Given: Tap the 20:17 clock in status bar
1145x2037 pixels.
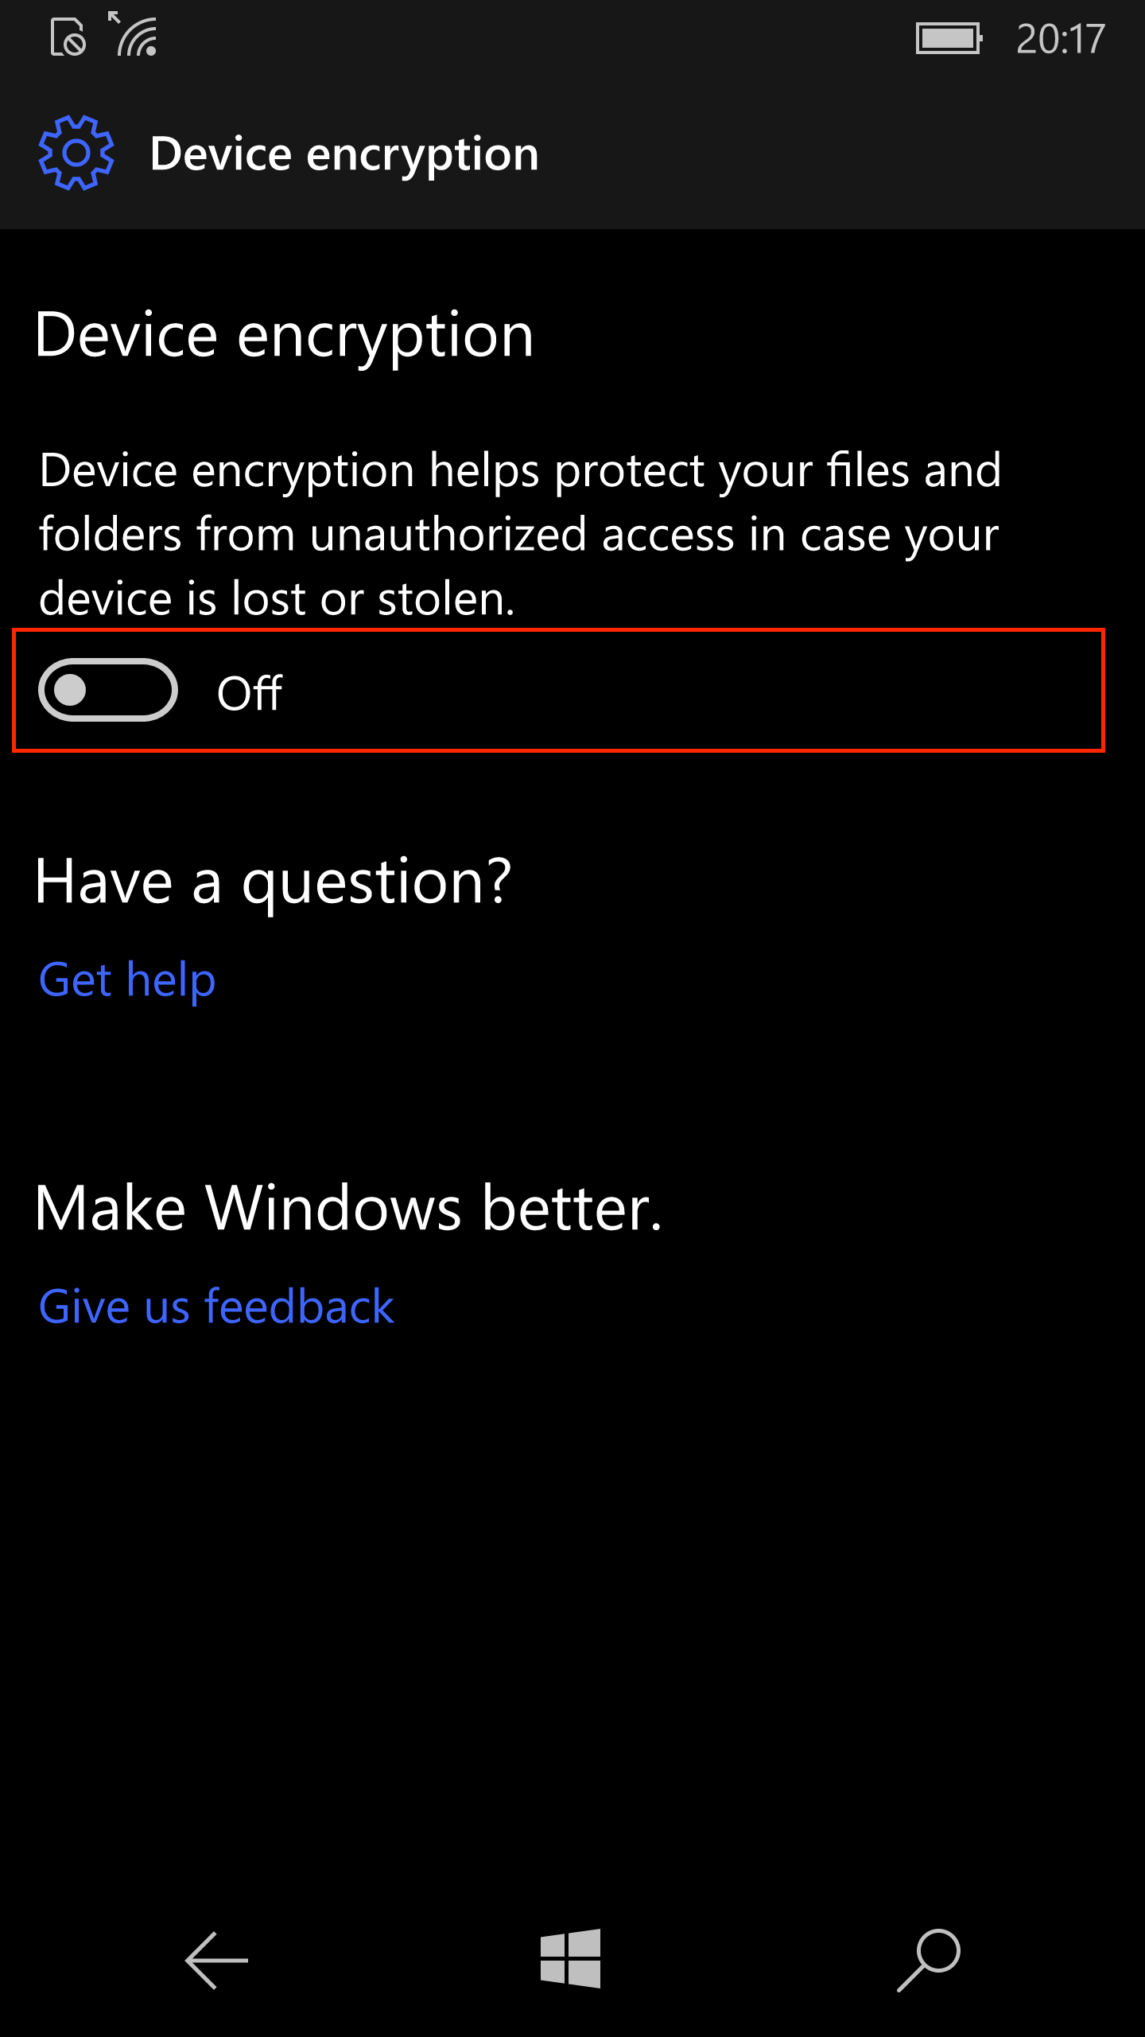Looking at the screenshot, I should [1061, 39].
